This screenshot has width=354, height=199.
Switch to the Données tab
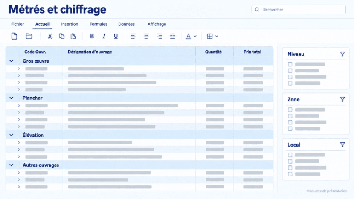pyautogui.click(x=126, y=24)
